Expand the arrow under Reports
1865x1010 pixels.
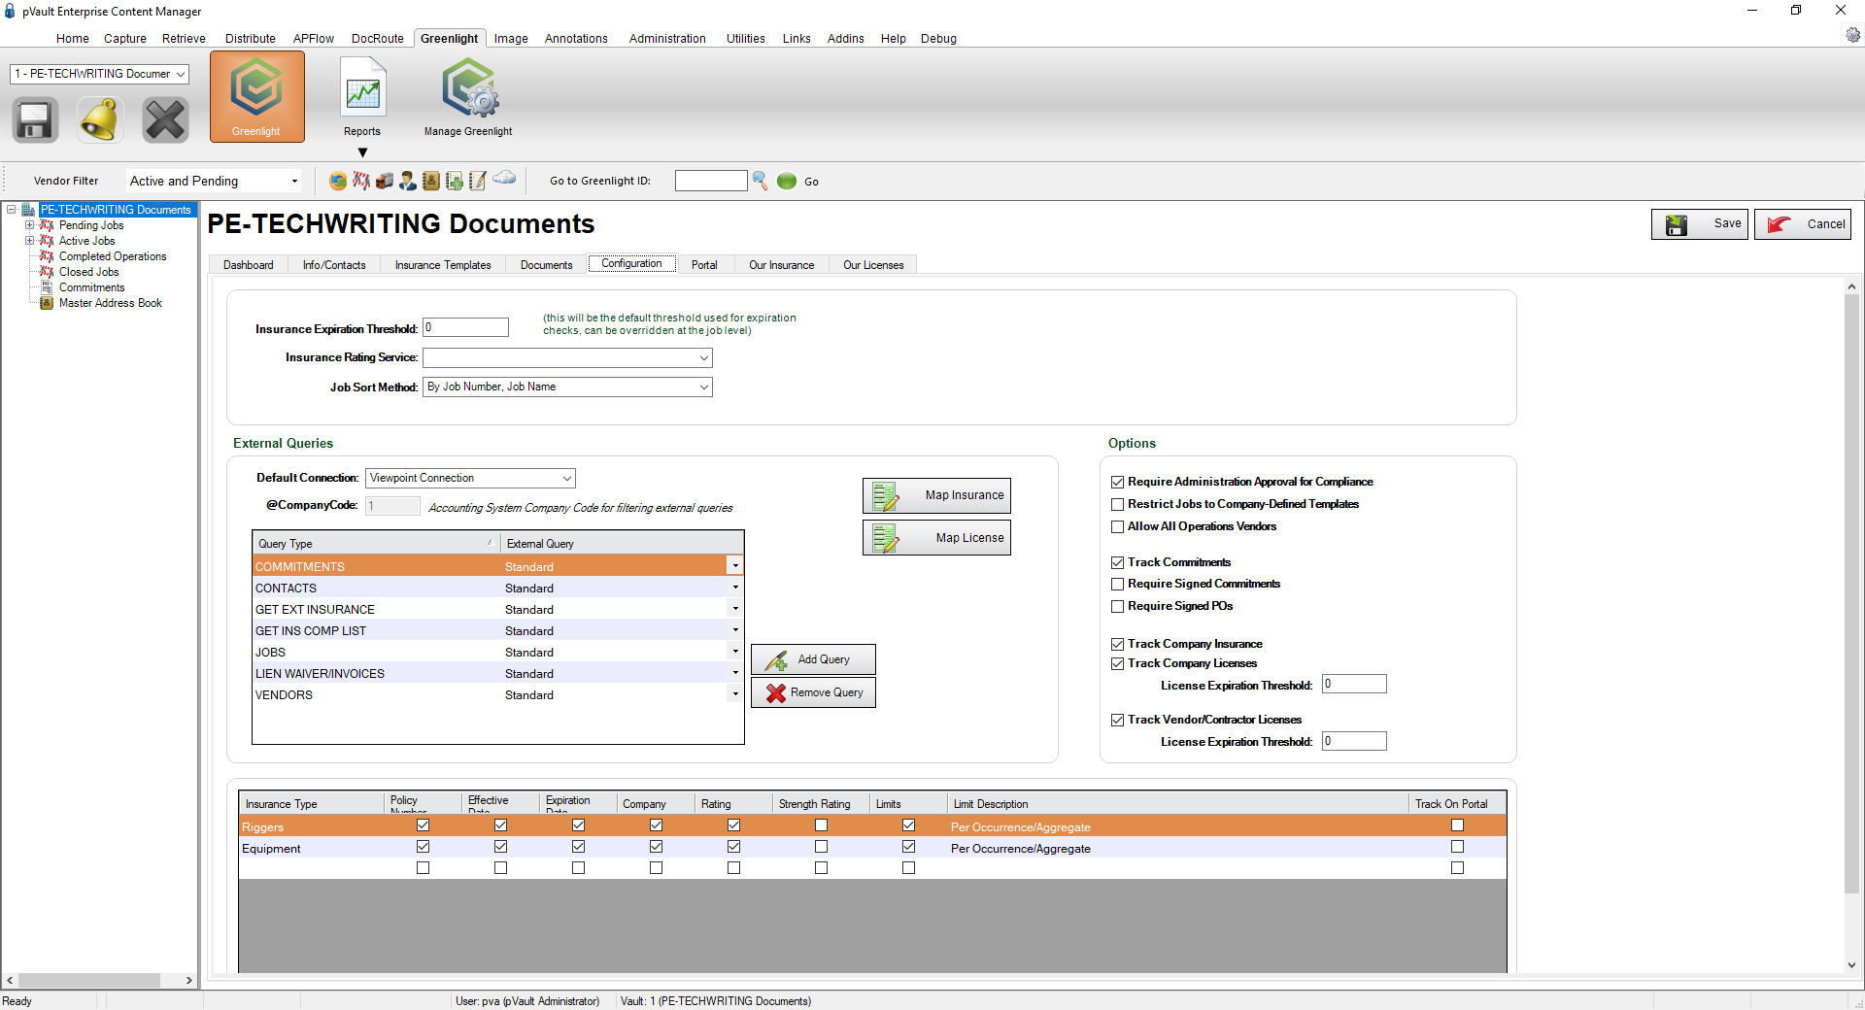[362, 152]
